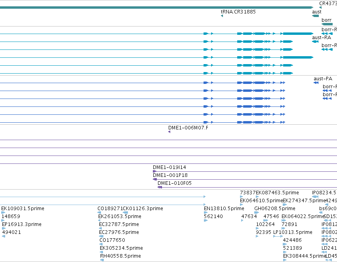Click the EK064022.5prime EST label
The image size is (337, 262).
[303, 216]
